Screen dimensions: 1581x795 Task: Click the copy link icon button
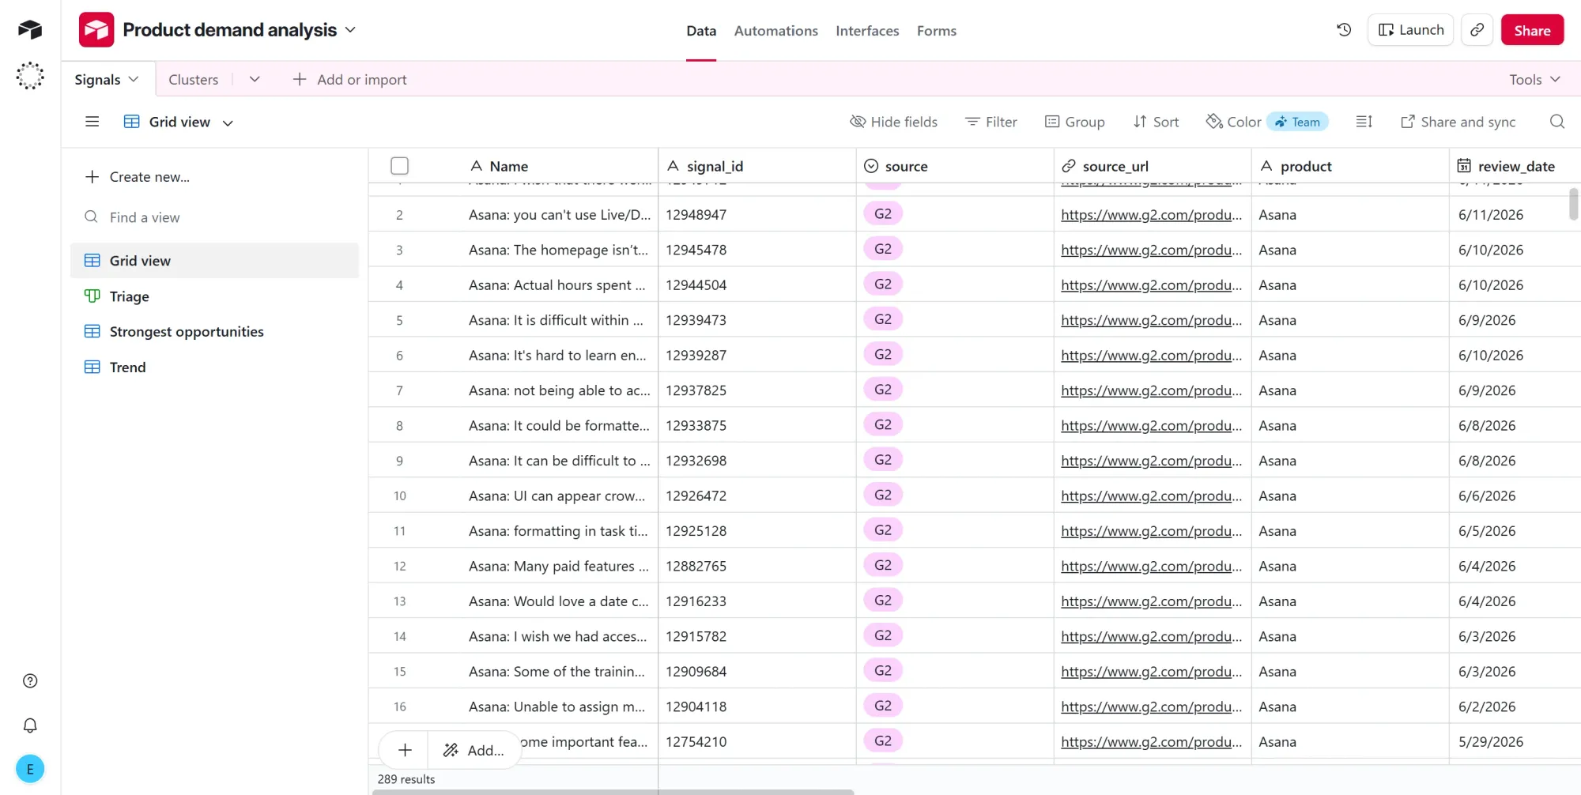coord(1477,30)
